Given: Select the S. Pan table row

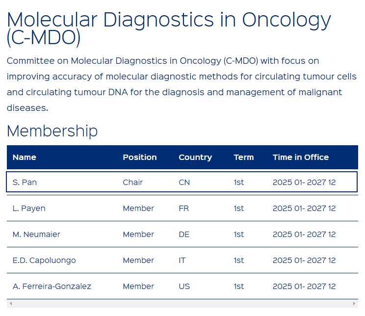Looking at the screenshot, I should 182,182.
